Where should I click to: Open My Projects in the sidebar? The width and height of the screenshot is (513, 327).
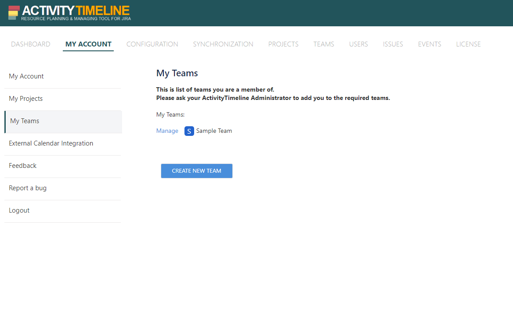(26, 99)
